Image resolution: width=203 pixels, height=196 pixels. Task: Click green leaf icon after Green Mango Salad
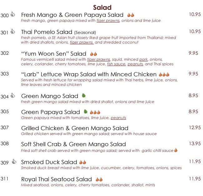click(x=84, y=96)
